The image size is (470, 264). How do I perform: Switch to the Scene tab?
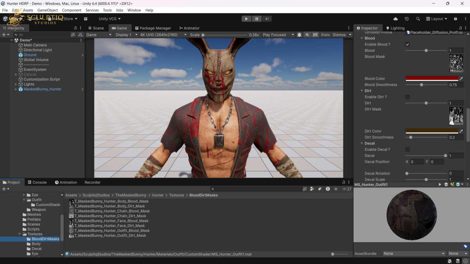(x=96, y=28)
